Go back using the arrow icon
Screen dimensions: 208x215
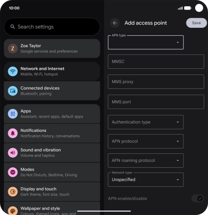115,23
